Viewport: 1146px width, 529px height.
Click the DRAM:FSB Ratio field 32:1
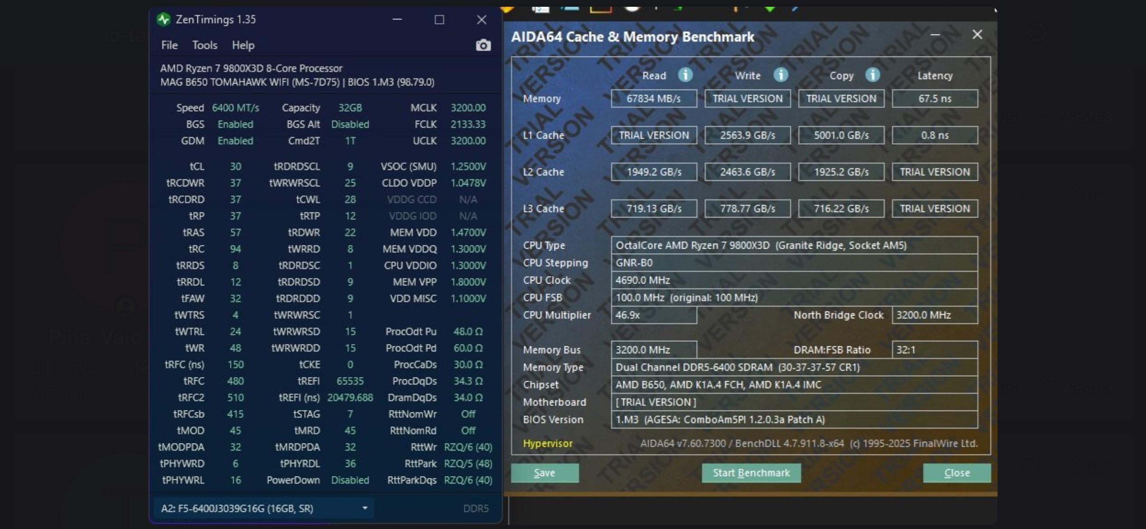tap(935, 350)
